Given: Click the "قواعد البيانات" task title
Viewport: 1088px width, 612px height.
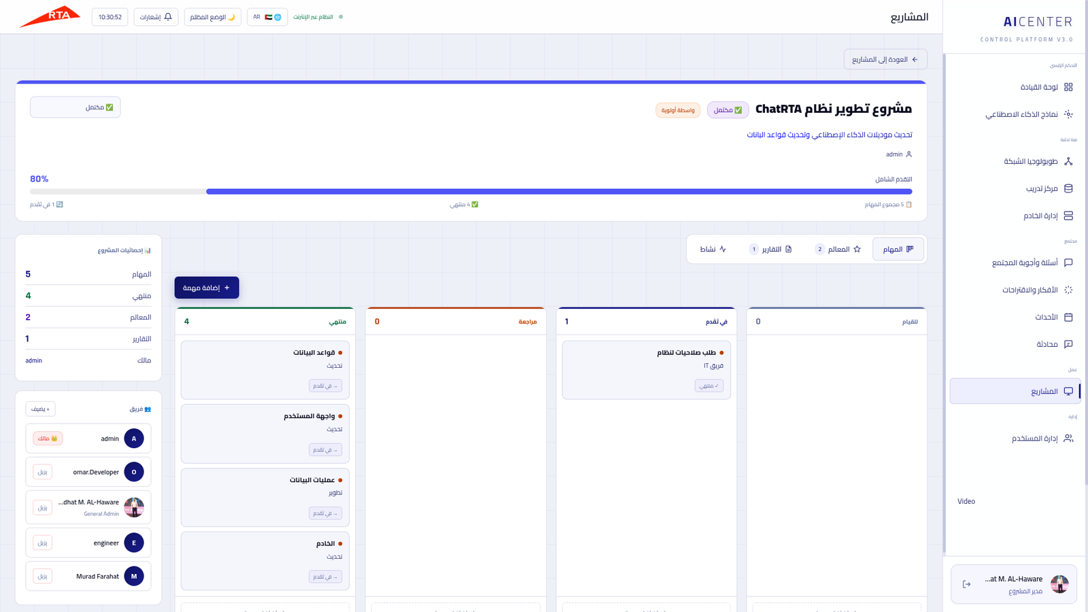Looking at the screenshot, I should coord(314,352).
